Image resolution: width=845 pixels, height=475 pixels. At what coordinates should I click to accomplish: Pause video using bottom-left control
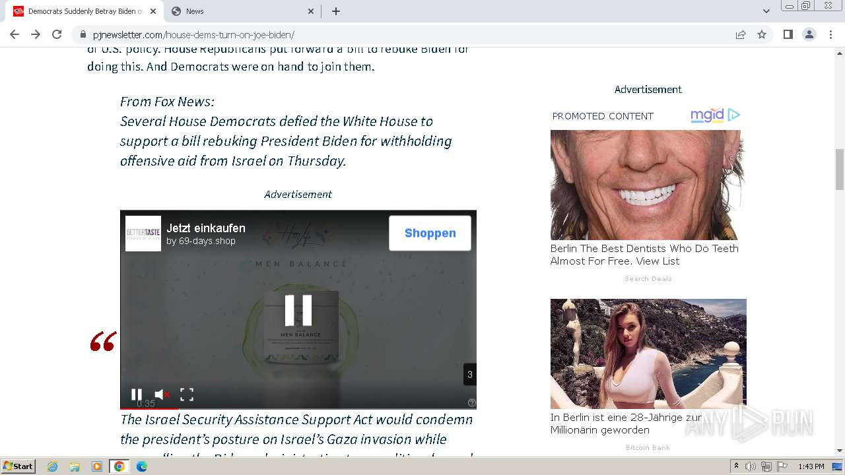[x=137, y=395]
